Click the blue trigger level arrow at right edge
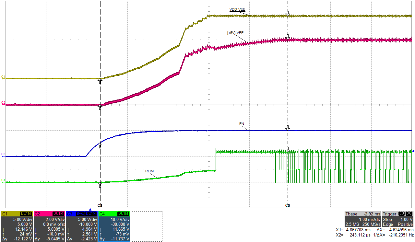 click(413, 151)
